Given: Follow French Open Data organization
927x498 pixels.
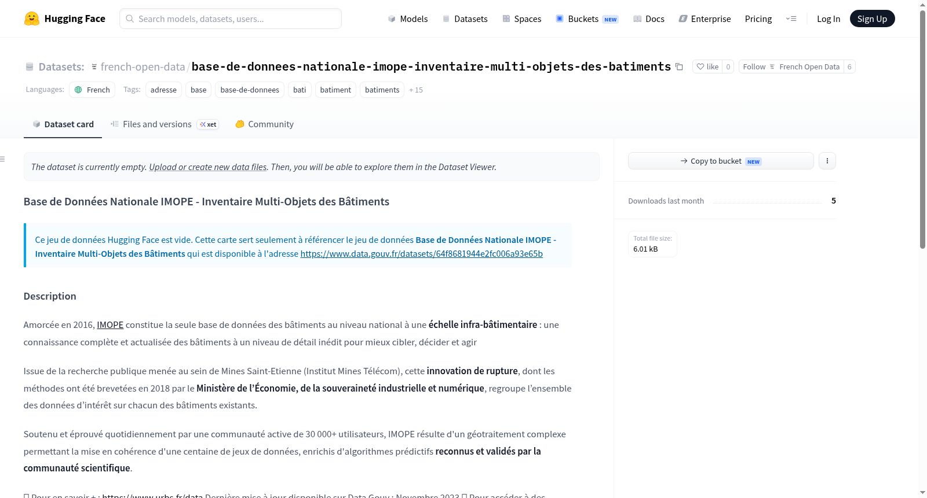Looking at the screenshot, I should pos(791,67).
